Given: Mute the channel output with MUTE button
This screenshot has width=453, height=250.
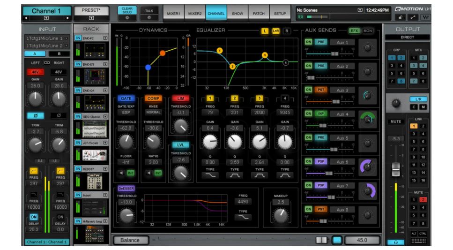Looking at the screenshot, I should [x=395, y=121].
